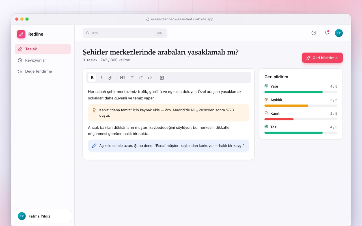Image resolution: width=362 pixels, height=226 pixels.
Task: Click the Yapı layers icon
Action: [x=266, y=86]
